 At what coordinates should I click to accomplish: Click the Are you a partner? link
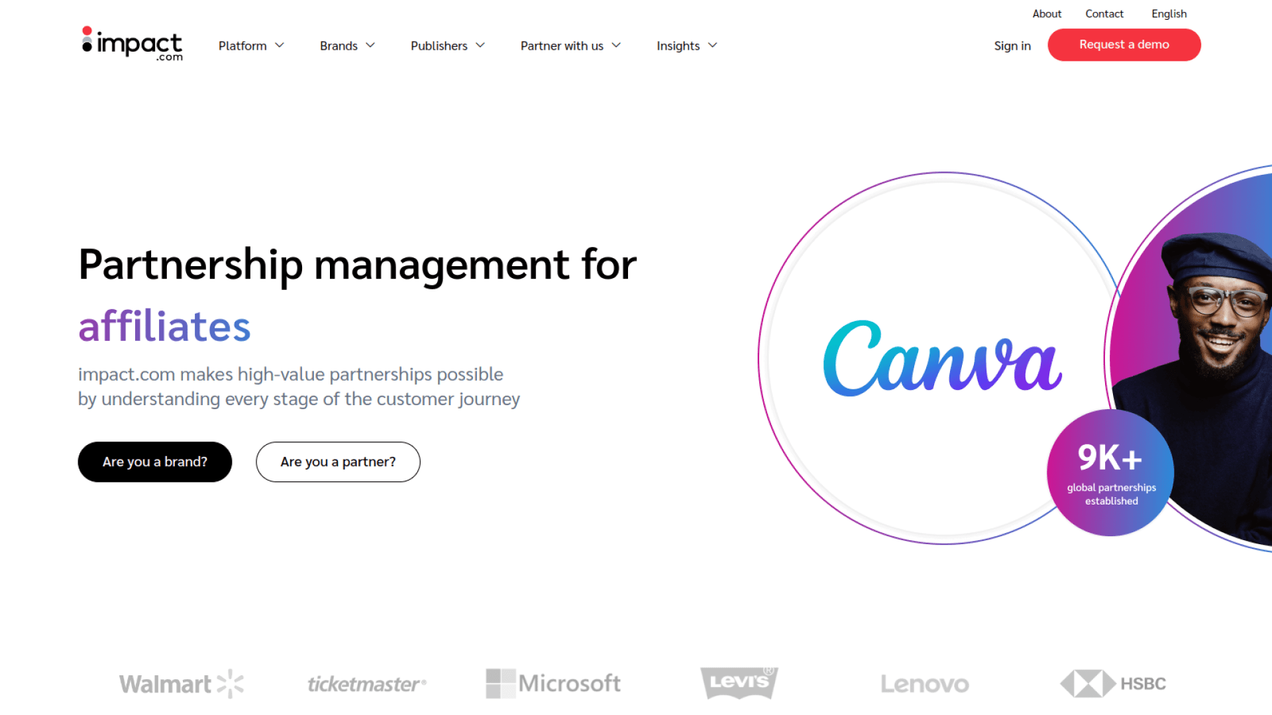338,461
